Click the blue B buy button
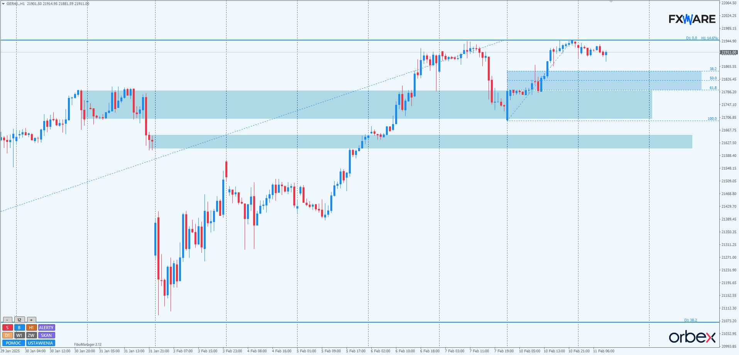 pyautogui.click(x=19, y=328)
